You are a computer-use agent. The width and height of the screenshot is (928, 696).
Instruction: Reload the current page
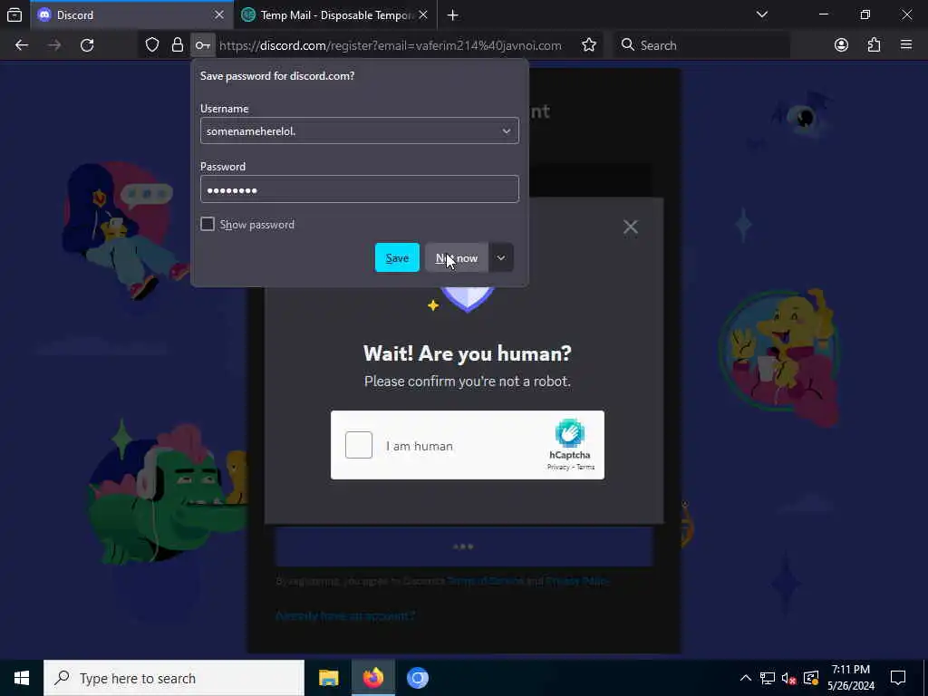pos(87,45)
